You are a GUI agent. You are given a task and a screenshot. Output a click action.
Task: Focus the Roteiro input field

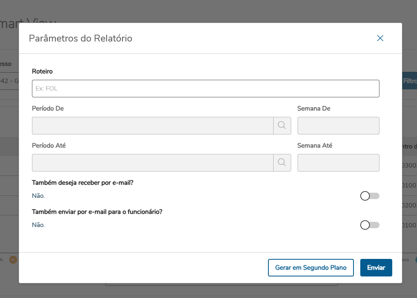coord(205,89)
